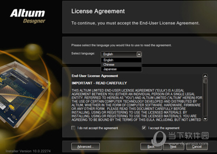Click the scrollbar up arrow icon
Screen dimensions: 217x154
pos(205,76)
